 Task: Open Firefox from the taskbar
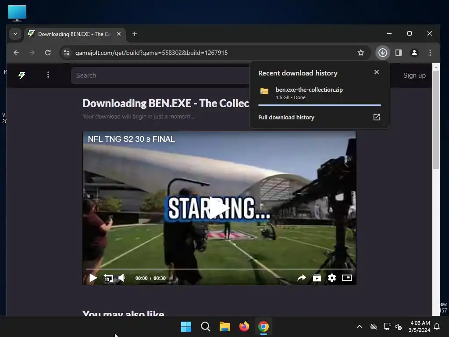click(x=244, y=326)
